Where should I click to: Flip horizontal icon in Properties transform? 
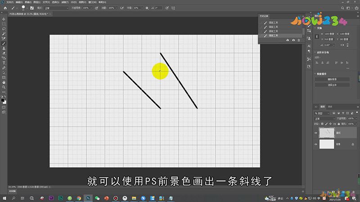(x=342, y=45)
